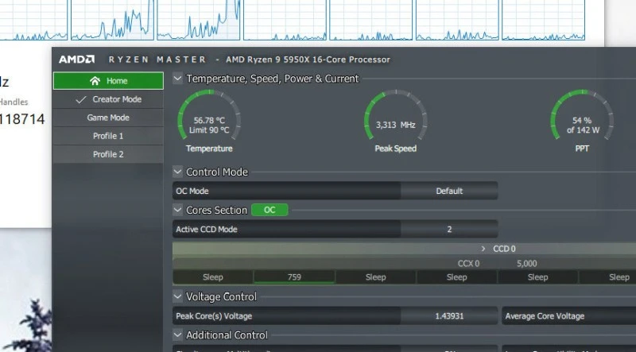
Task: Click the OC Mode Default value
Action: click(449, 191)
